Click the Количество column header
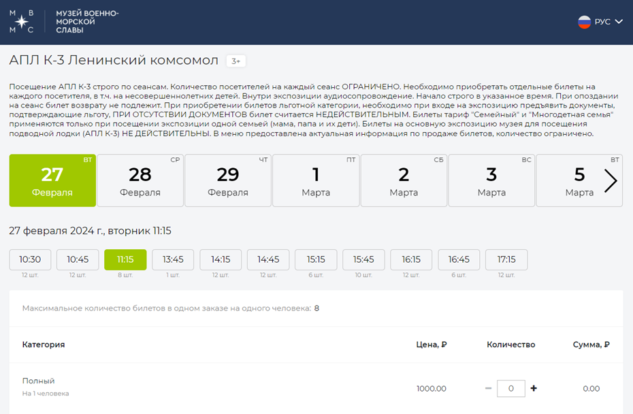633x414 pixels. [510, 345]
